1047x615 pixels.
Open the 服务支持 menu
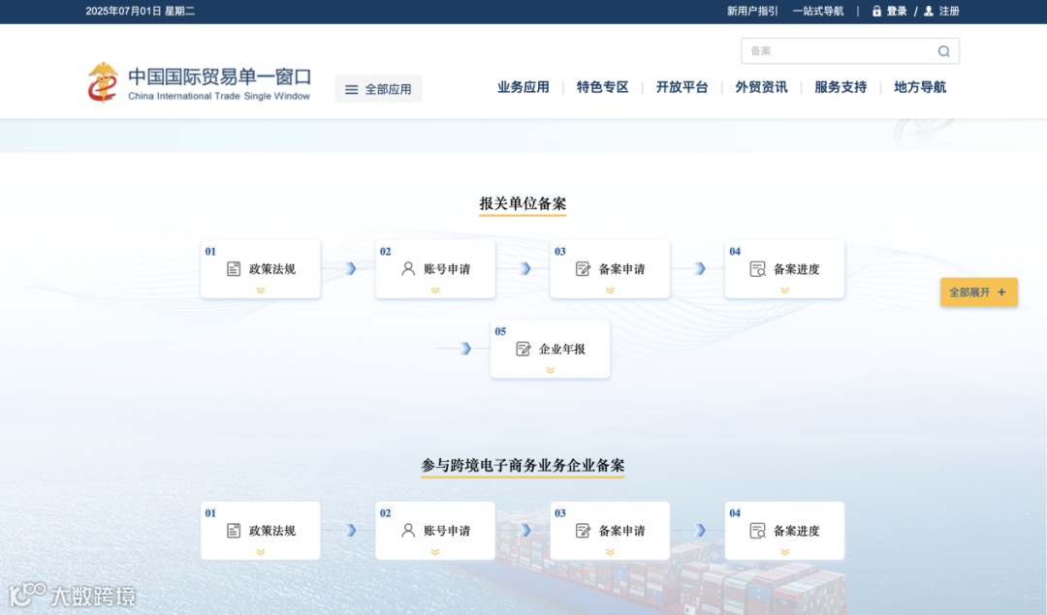[841, 87]
